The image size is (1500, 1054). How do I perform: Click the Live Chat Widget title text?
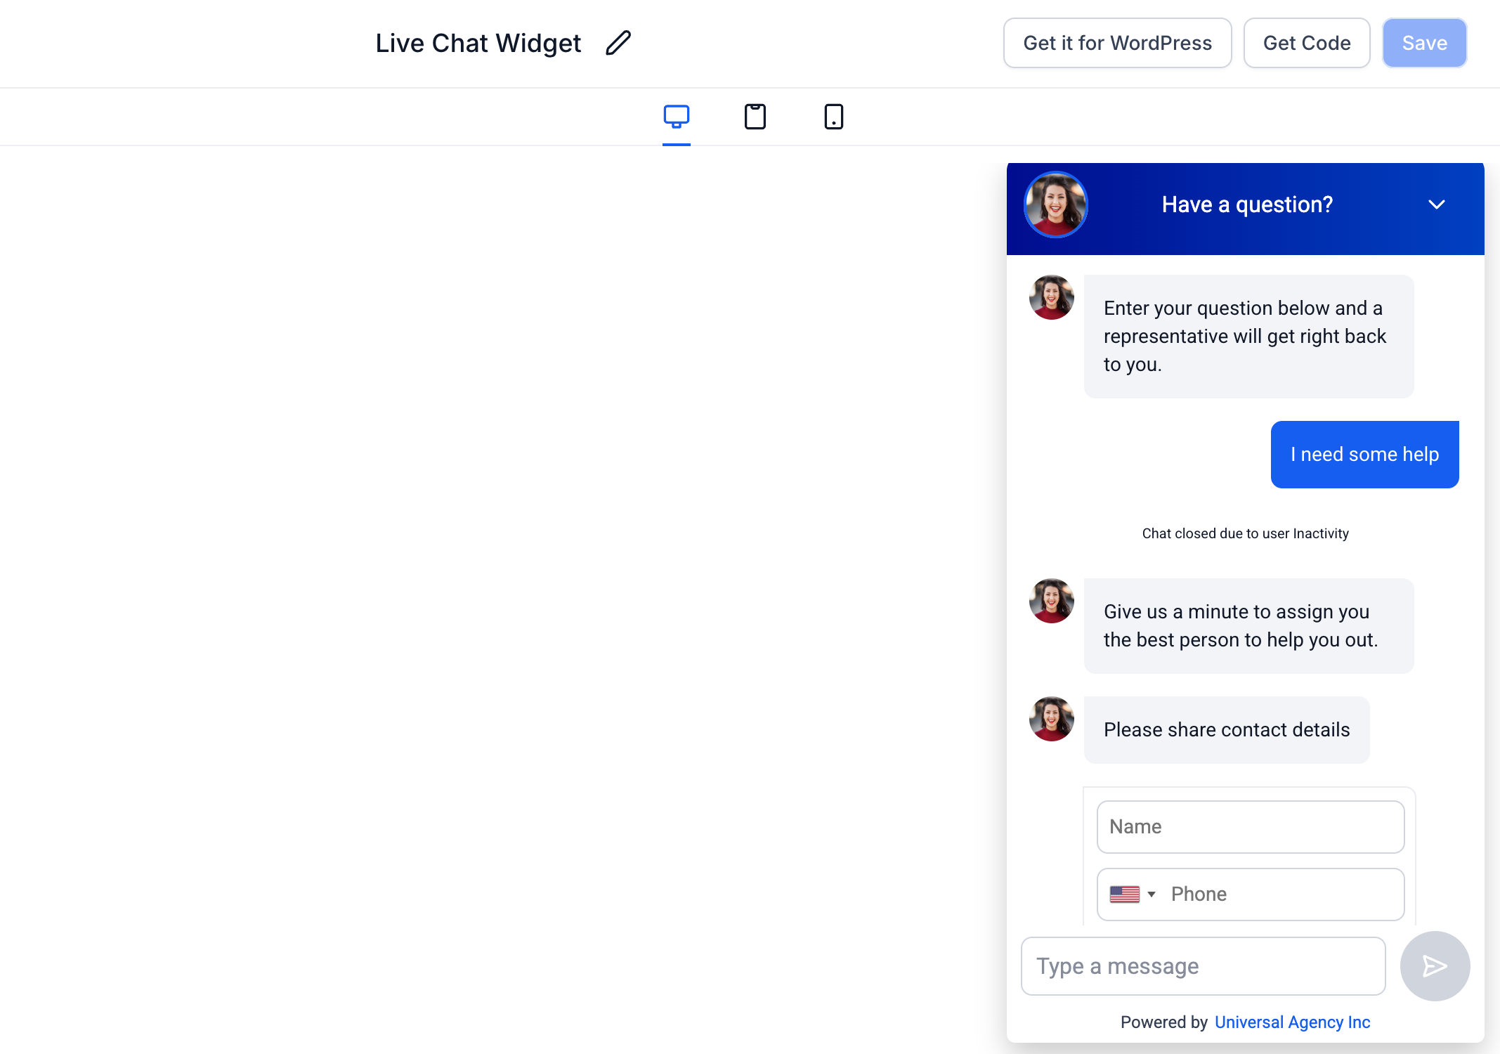[478, 43]
